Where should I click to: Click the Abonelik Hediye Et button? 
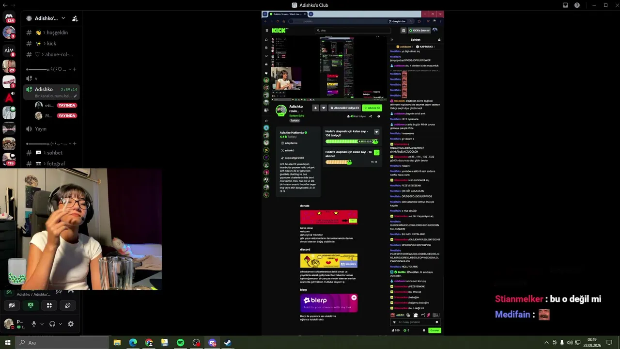coord(344,108)
